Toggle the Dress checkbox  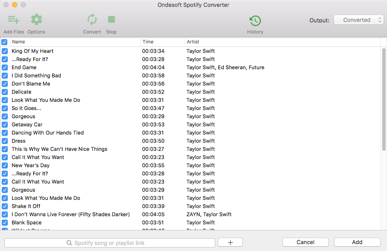pos(5,141)
